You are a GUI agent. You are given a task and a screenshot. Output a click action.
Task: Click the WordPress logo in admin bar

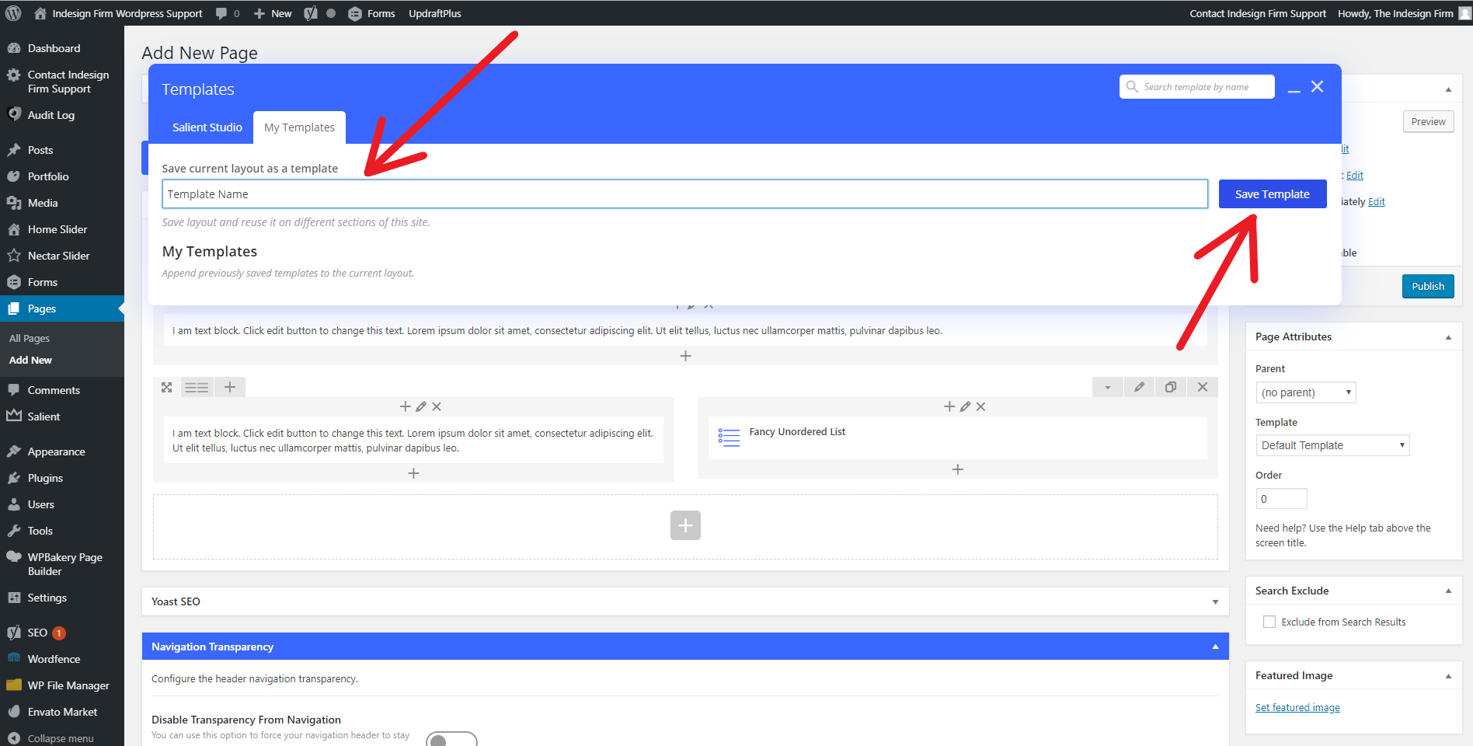tap(13, 13)
